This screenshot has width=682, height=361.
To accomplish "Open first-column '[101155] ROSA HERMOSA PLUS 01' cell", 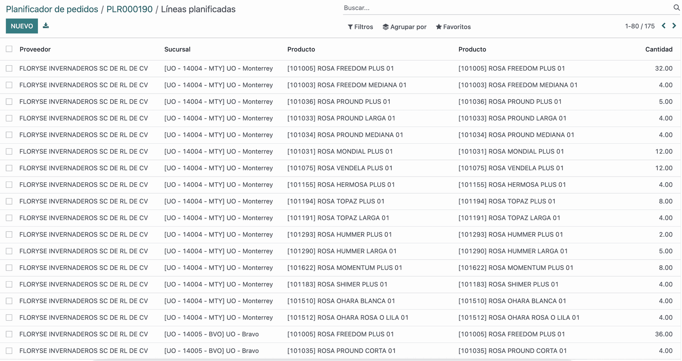I will tap(341, 185).
